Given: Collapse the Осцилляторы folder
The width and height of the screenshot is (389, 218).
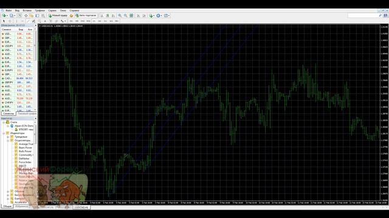Looking at the screenshot, I should point(8,140).
